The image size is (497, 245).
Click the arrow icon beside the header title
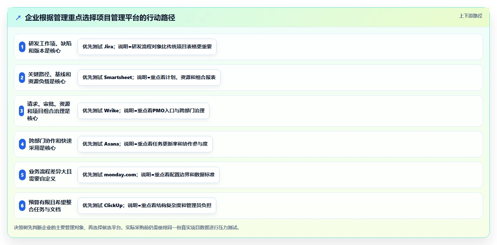point(18,18)
